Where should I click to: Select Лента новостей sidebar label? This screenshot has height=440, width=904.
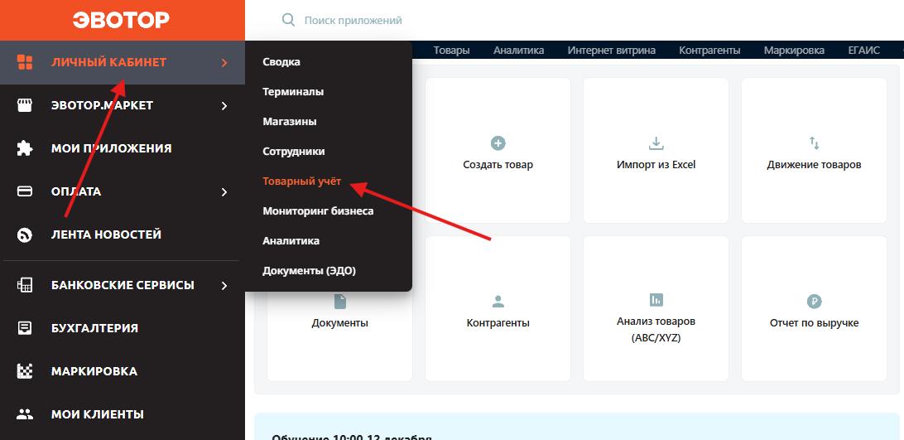[106, 235]
